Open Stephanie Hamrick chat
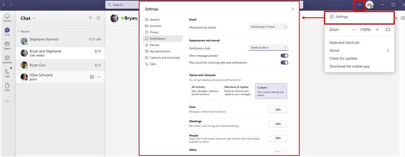This screenshot has width=405, height=157. (60, 41)
